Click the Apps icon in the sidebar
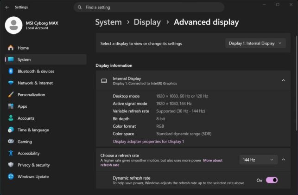298x195 pixels. tap(11, 106)
